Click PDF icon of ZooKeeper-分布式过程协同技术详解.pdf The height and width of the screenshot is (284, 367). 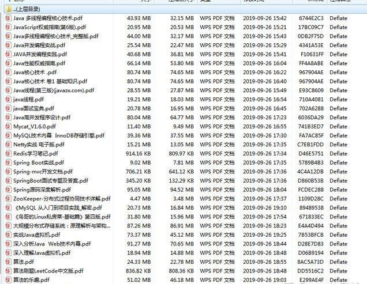click(x=8, y=199)
